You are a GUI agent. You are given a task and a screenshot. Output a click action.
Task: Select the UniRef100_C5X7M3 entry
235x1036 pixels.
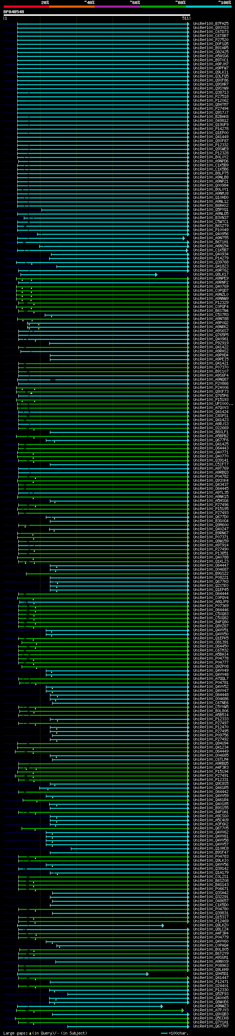tap(211, 315)
